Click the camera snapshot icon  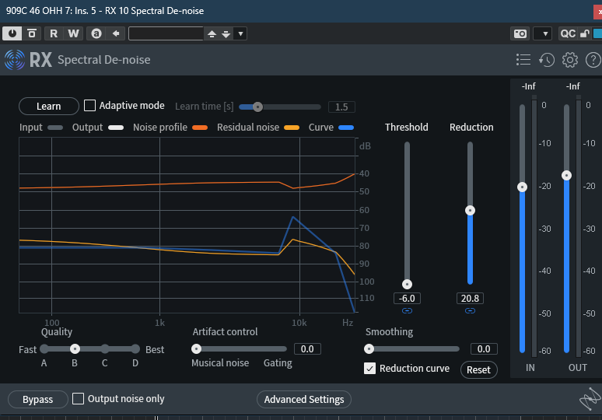(x=520, y=33)
